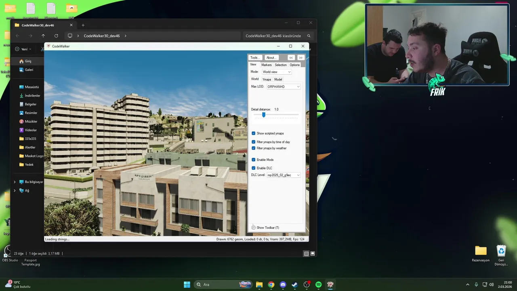The height and width of the screenshot is (291, 517).
Task: Open the Windows Start menu
Action: (187, 285)
